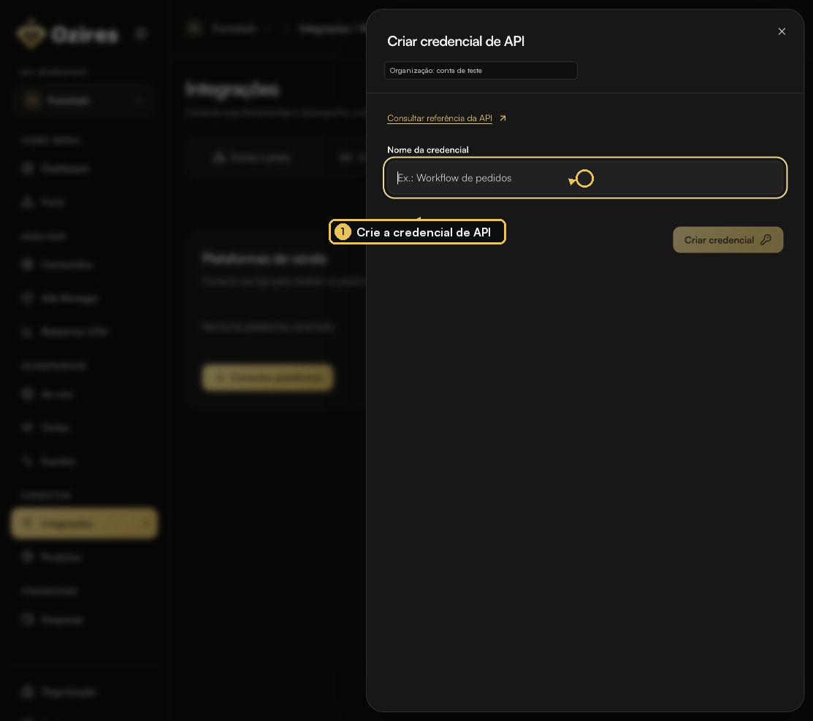Focus the Nome da credencial input field
Image resolution: width=813 pixels, height=721 pixels.
point(585,177)
